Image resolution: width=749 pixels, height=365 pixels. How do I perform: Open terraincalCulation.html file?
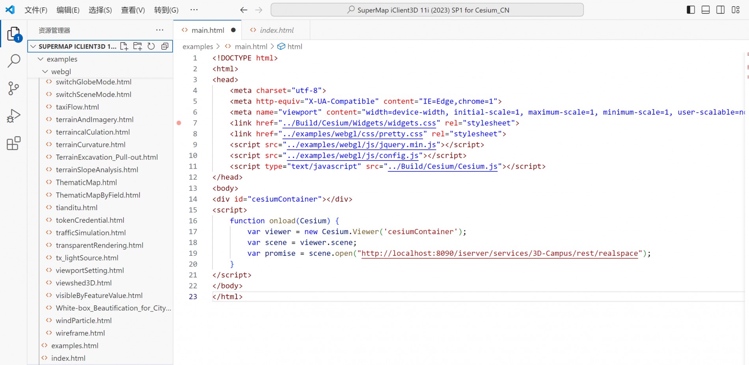click(93, 132)
